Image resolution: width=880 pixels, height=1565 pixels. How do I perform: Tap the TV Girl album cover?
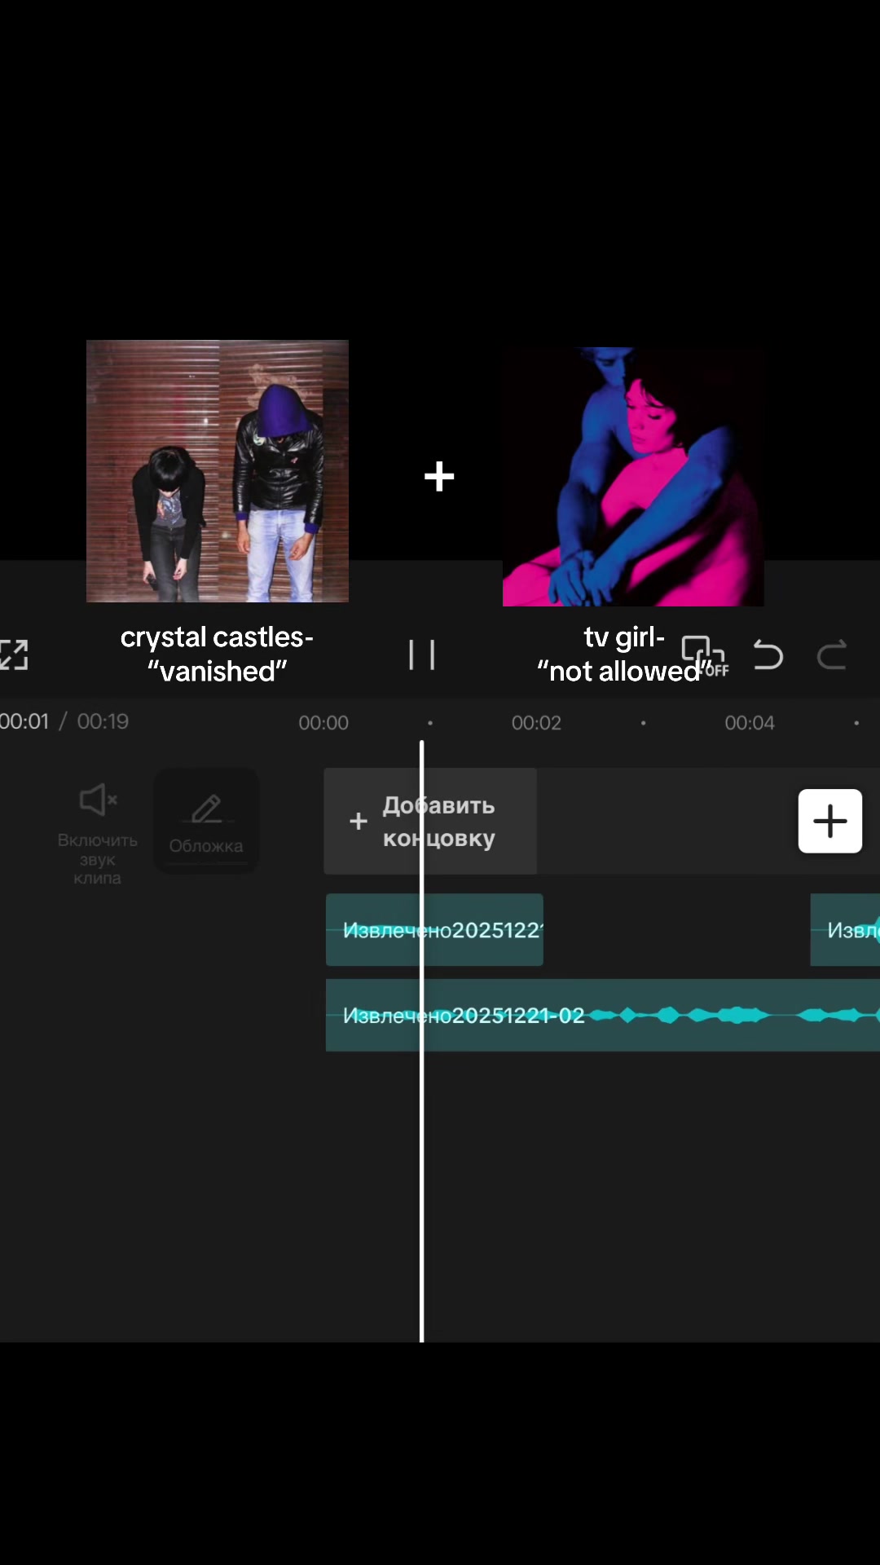click(x=633, y=477)
